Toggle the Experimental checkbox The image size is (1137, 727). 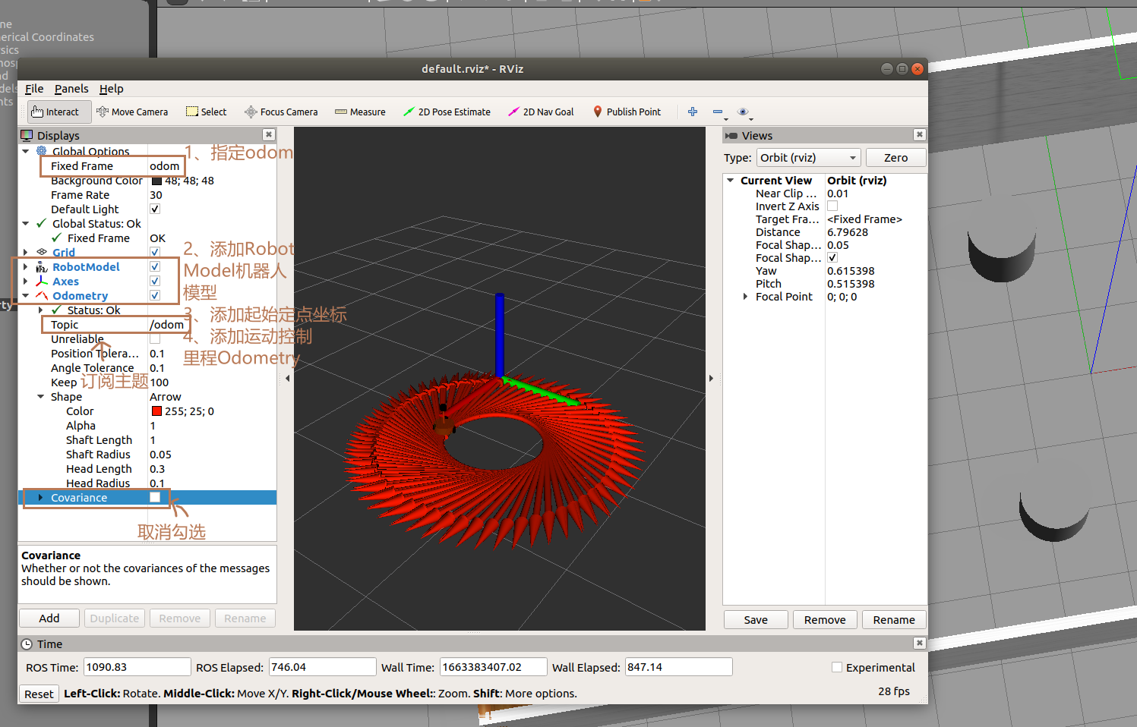click(837, 667)
